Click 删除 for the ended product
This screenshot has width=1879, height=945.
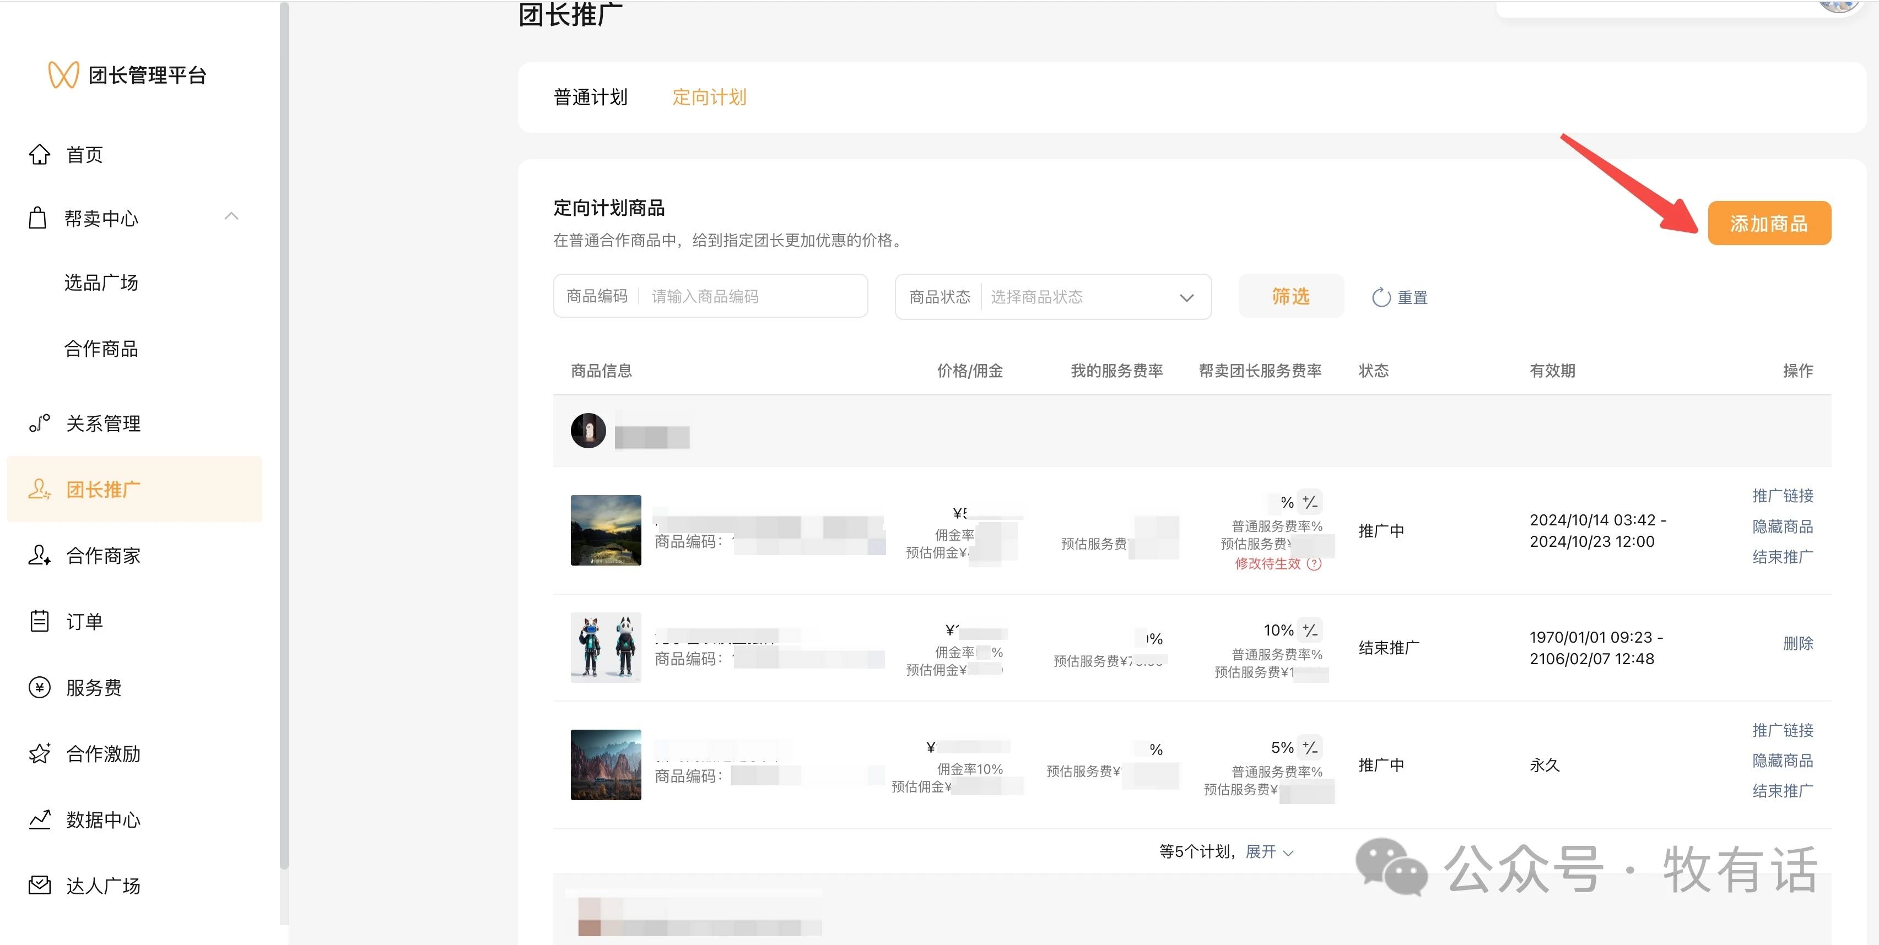1797,643
